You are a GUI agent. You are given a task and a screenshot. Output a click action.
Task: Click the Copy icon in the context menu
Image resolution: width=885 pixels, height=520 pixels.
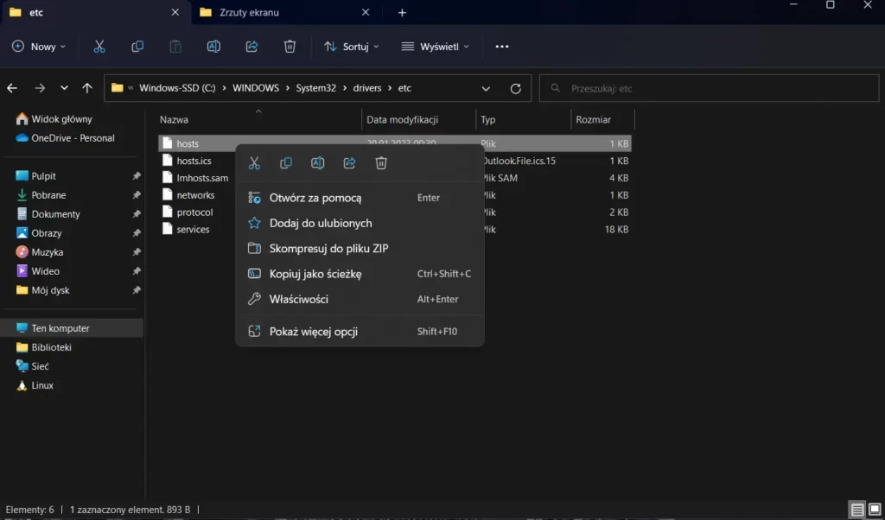pos(286,162)
